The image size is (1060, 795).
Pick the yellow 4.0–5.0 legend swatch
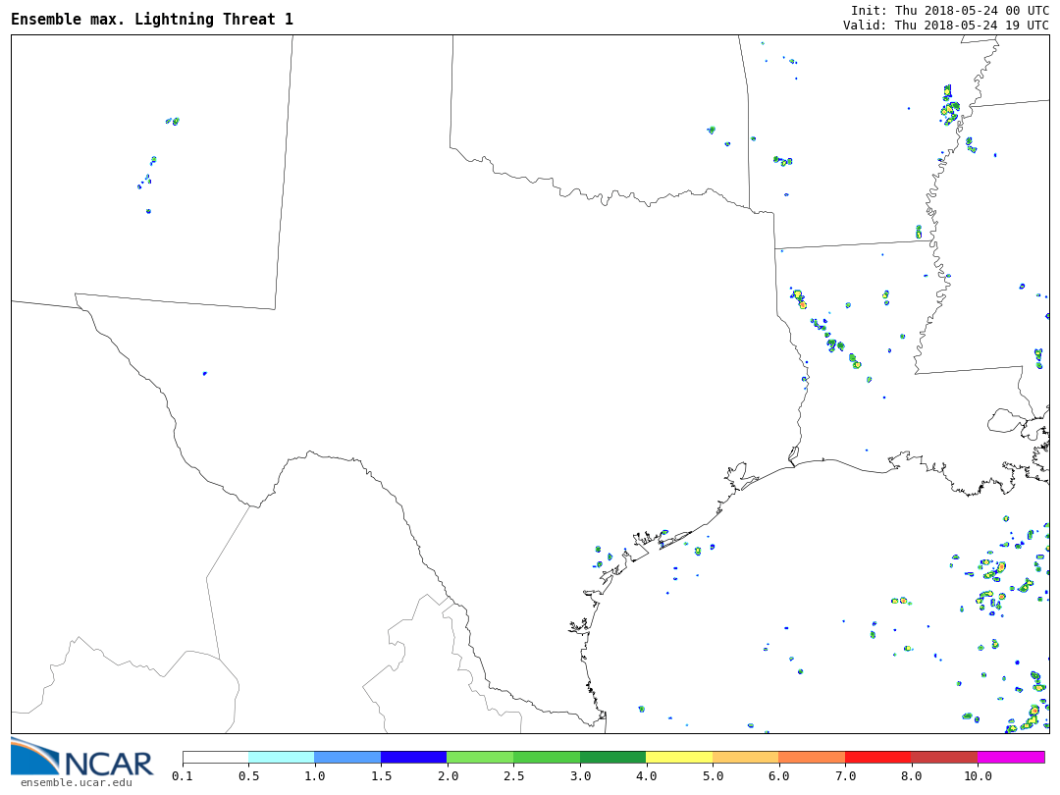678,758
